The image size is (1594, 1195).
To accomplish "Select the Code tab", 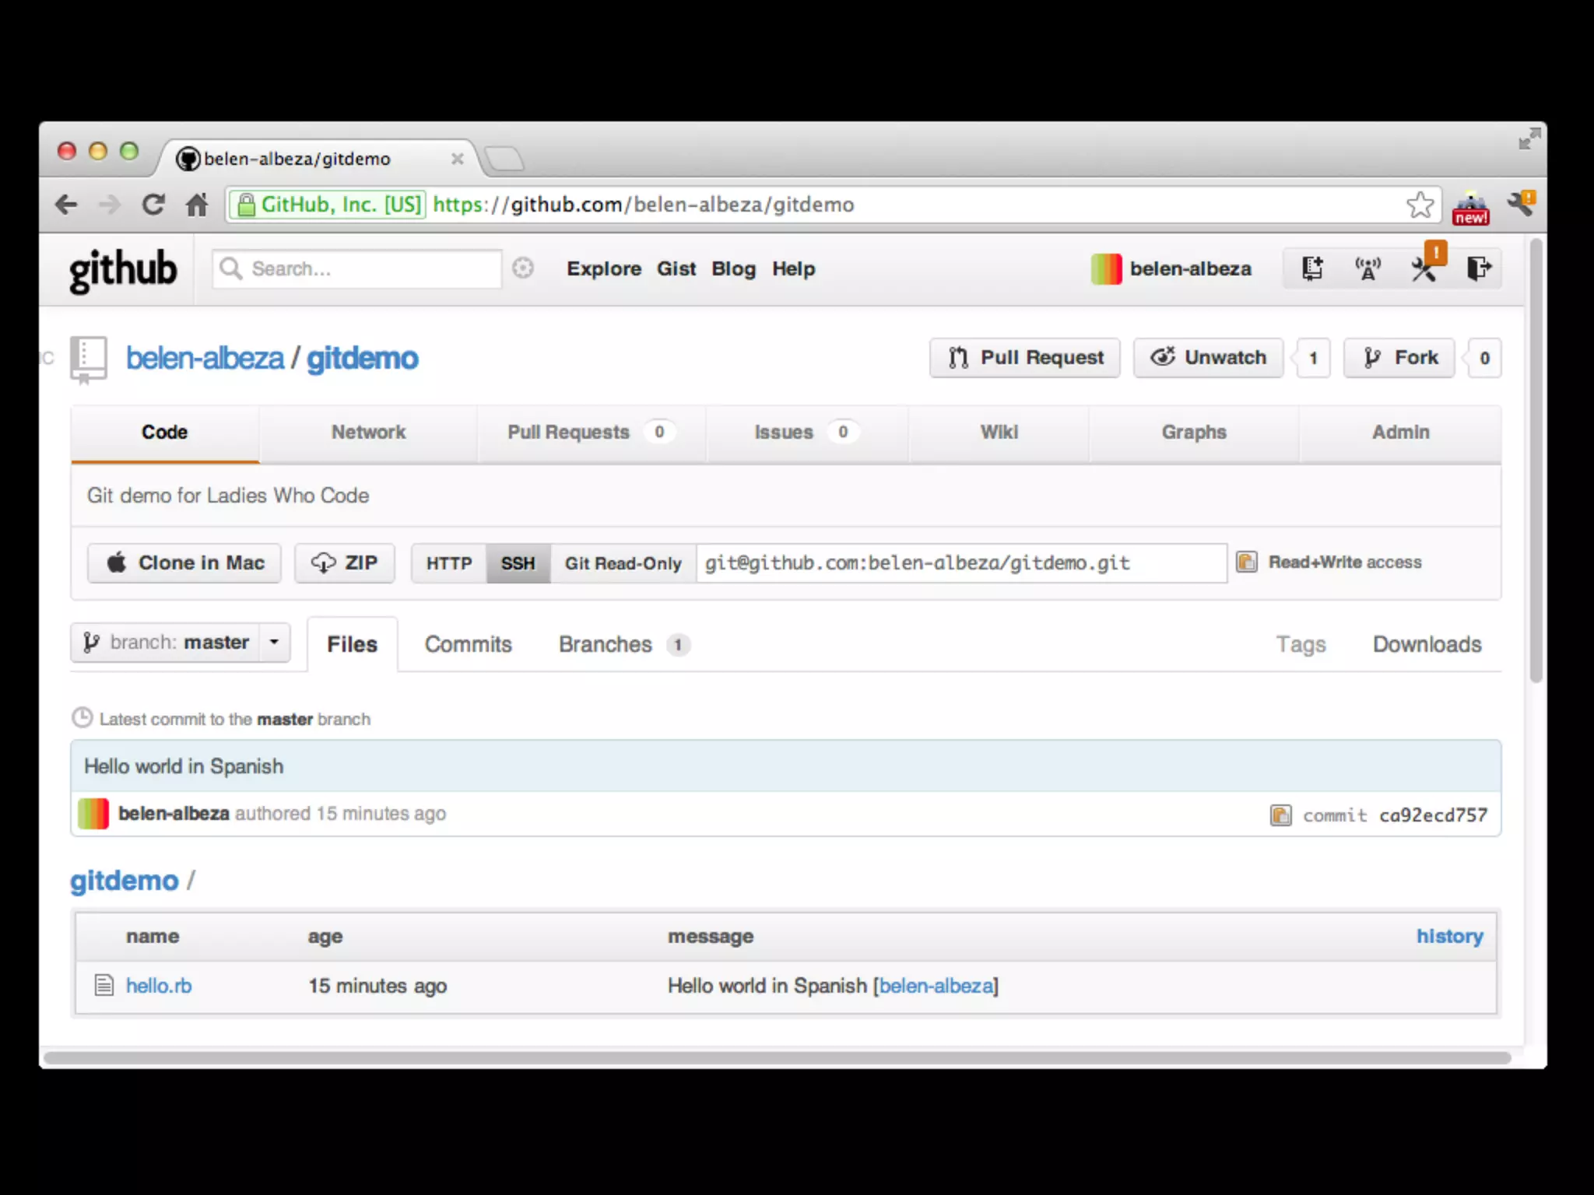I will pos(165,433).
